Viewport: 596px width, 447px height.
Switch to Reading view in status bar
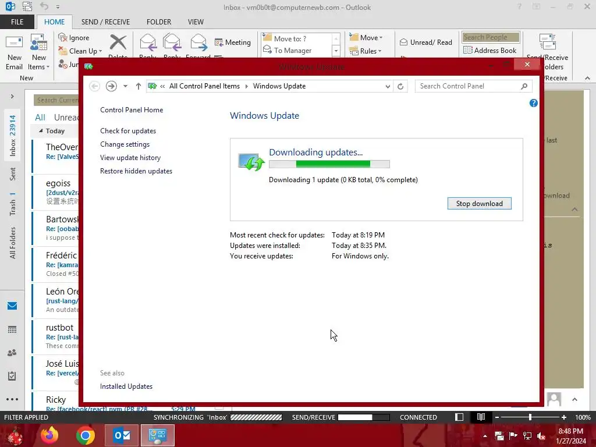(481, 417)
